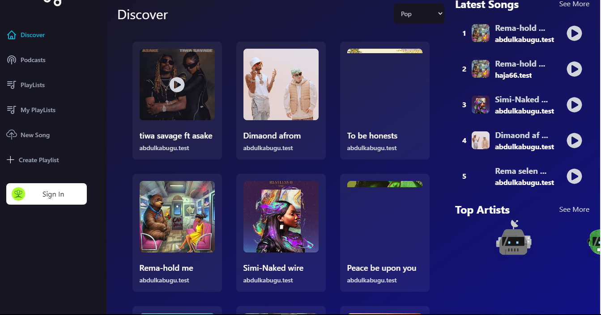The image size is (601, 315).
Task: Click artist name under To be honests
Action: coord(372,148)
